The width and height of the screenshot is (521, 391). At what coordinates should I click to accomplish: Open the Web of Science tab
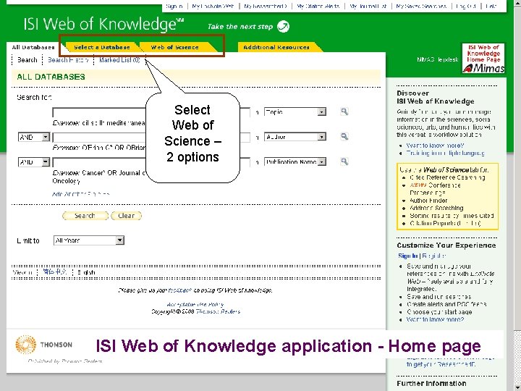click(x=175, y=47)
